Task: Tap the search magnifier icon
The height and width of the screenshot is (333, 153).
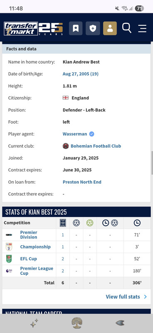Action: [127, 28]
